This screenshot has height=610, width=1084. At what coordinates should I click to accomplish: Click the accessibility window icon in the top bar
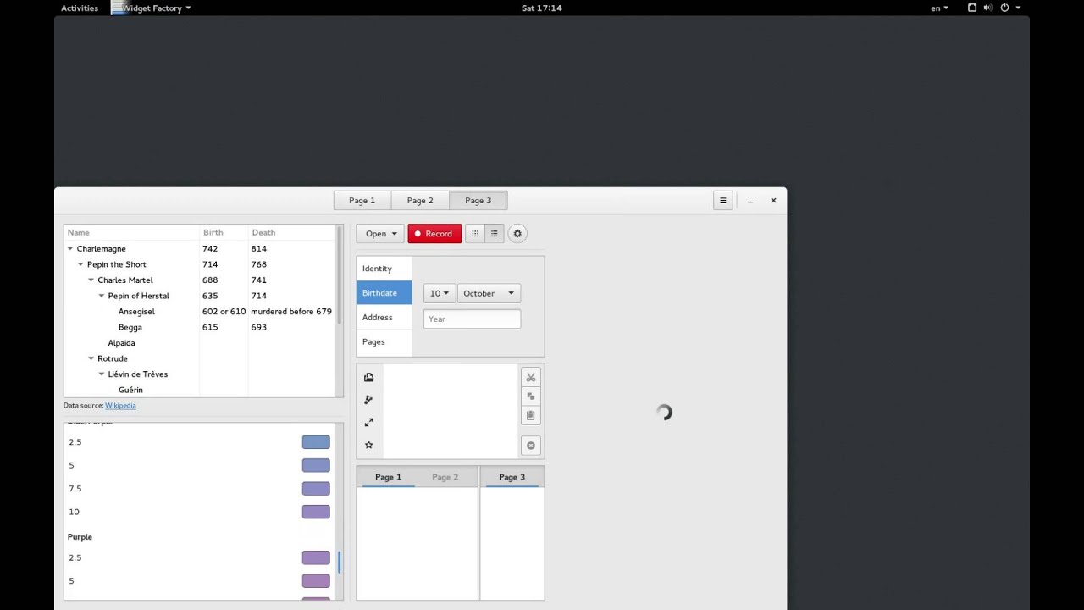point(972,8)
